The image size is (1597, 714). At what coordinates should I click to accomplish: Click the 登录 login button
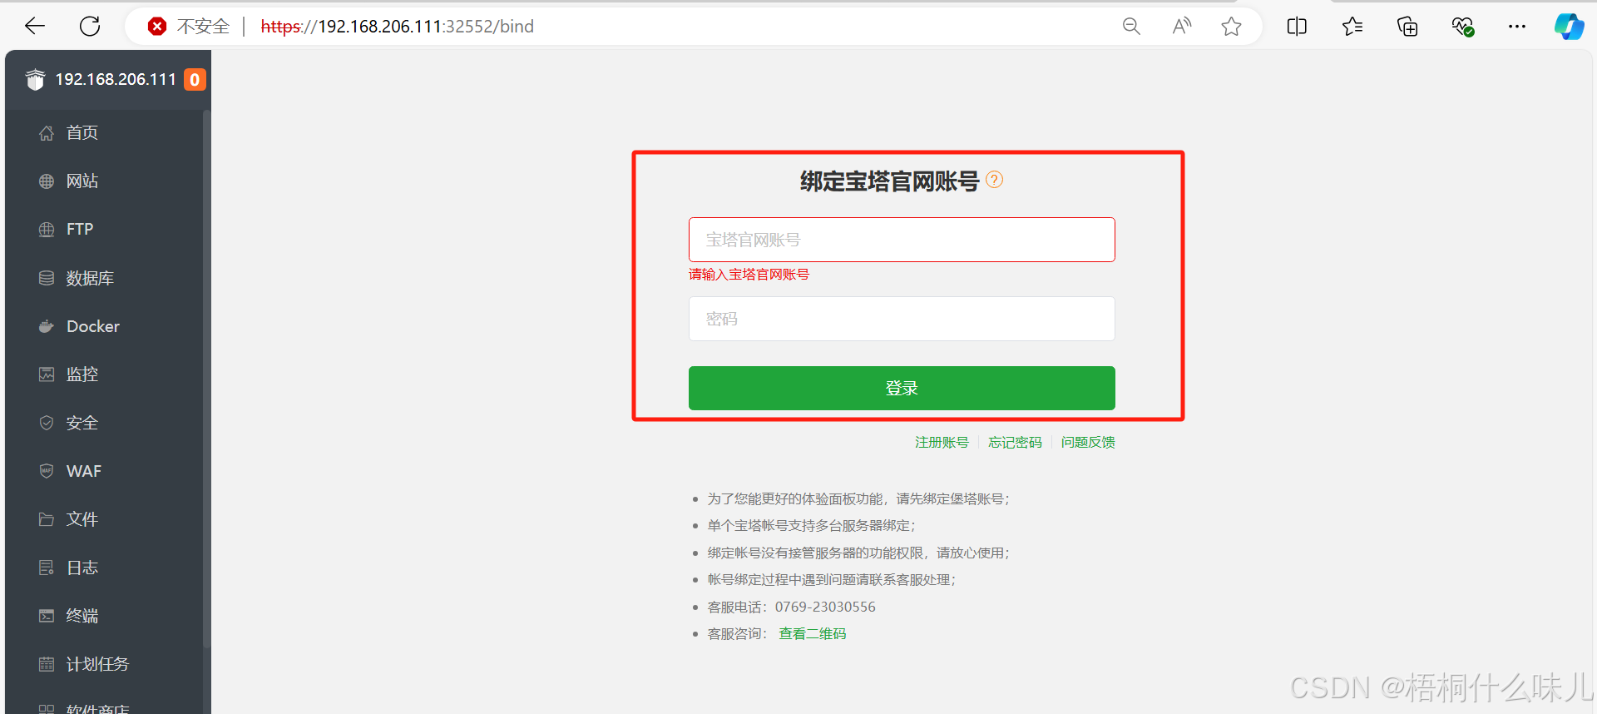[x=902, y=388]
